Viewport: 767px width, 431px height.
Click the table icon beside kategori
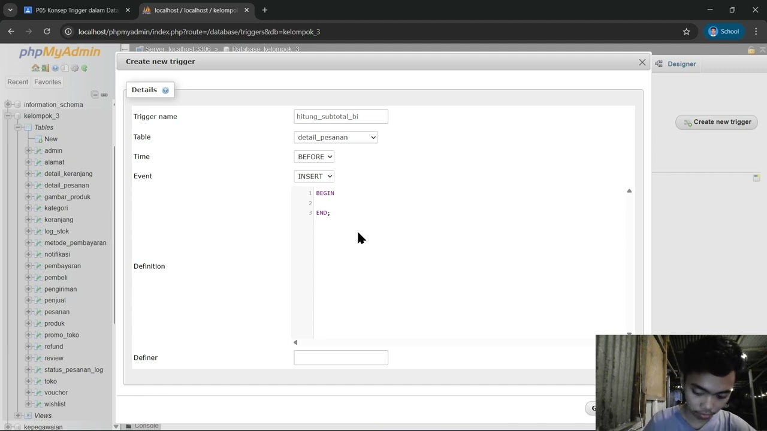tap(39, 208)
